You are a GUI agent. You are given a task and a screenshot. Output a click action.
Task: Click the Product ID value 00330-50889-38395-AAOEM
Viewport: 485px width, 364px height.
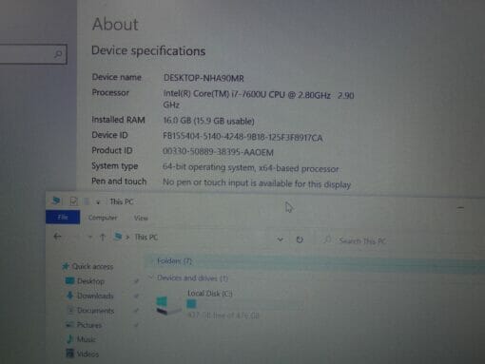click(x=218, y=152)
